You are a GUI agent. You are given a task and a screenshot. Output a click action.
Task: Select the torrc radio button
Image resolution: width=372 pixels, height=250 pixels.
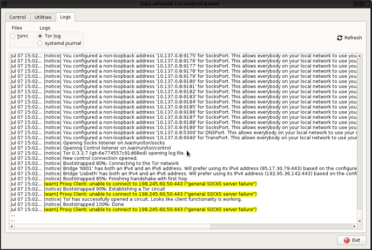(x=13, y=36)
